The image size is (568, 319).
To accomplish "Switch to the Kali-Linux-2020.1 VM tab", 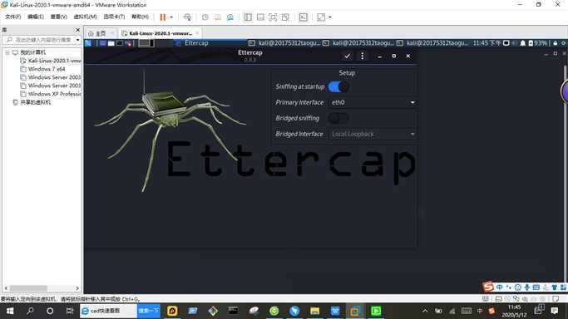I will click(161, 33).
